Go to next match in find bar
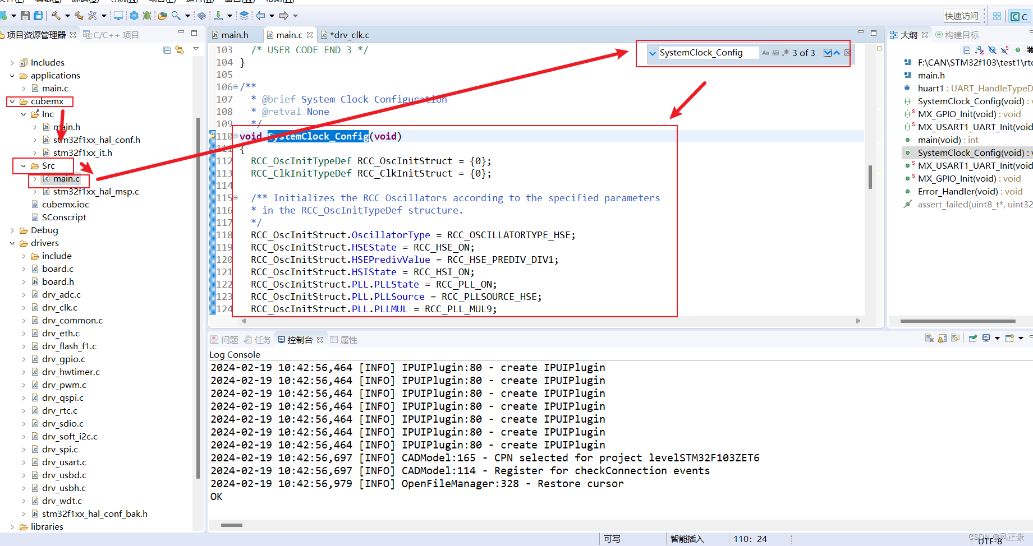The image size is (1033, 546). tap(828, 53)
